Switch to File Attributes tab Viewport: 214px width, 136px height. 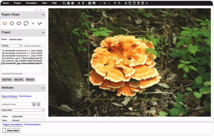pos(25,96)
